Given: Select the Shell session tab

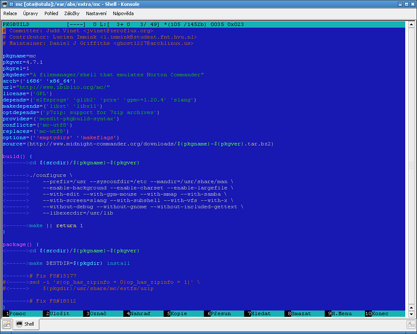Looking at the screenshot, I should point(26,324).
